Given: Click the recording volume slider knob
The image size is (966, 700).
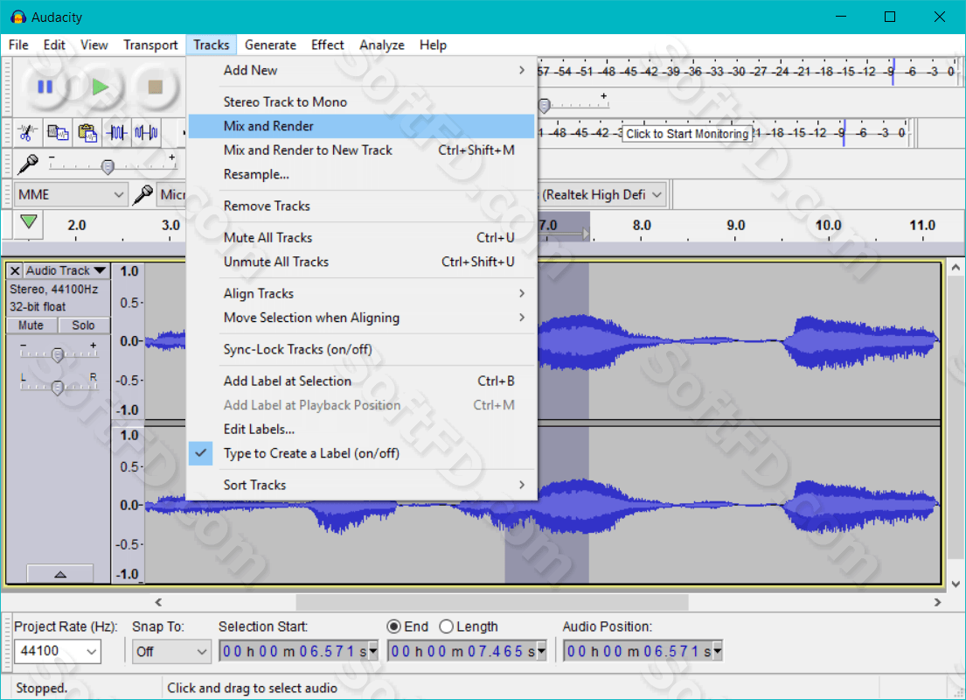Looking at the screenshot, I should [x=108, y=167].
